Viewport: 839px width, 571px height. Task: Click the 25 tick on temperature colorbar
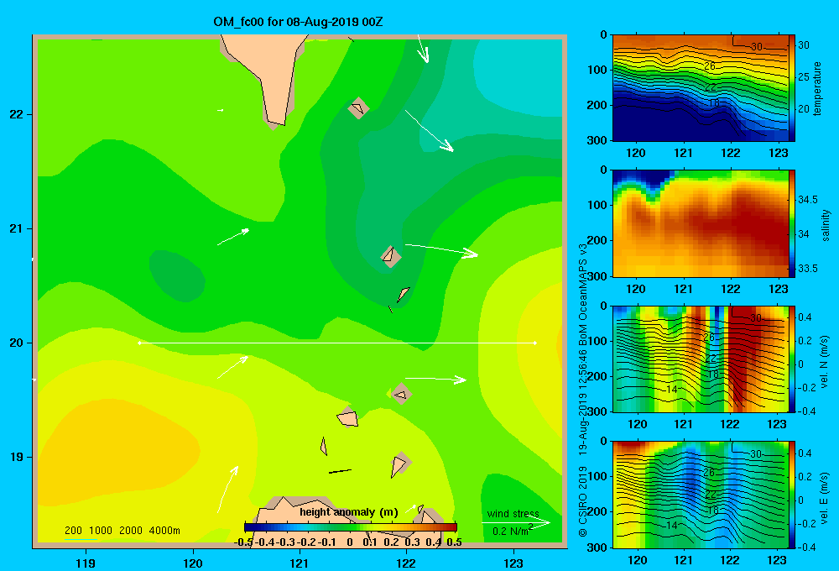[x=804, y=77]
